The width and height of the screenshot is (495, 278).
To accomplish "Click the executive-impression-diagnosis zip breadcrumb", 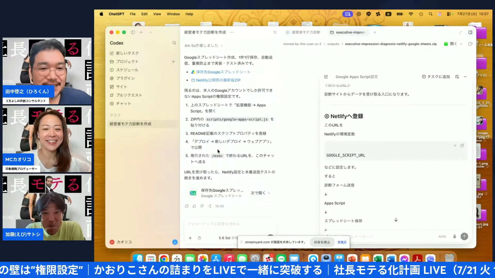I will 391,44.
